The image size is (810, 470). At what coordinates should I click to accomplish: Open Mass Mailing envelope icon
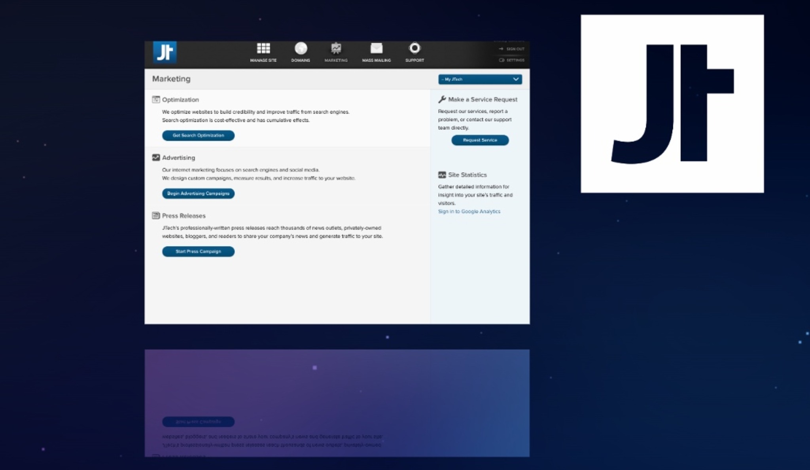376,48
